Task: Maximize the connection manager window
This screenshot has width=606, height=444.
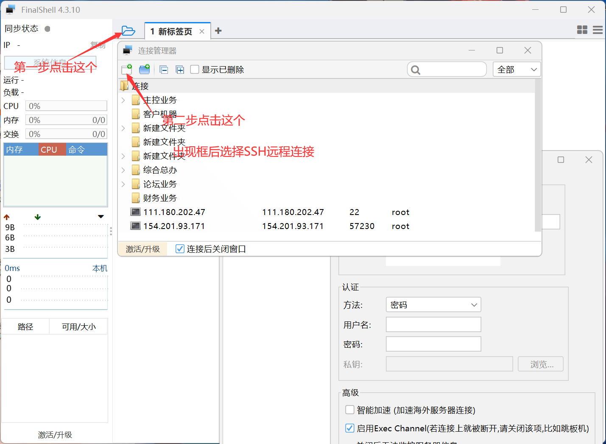Action: click(500, 50)
